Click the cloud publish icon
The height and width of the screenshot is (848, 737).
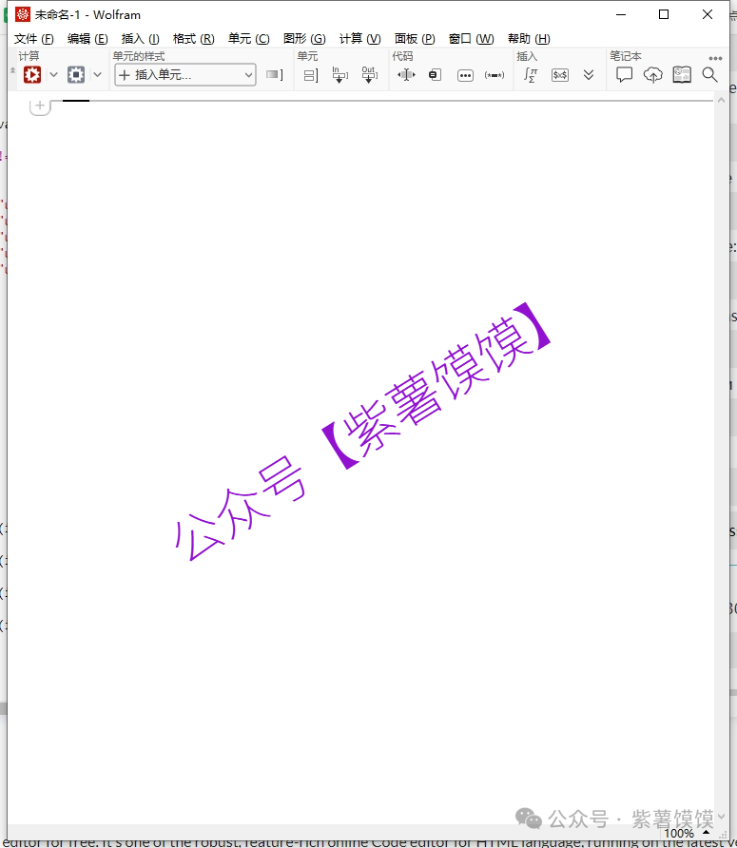click(652, 74)
